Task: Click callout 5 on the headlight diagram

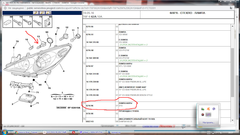Action: [x=78, y=28]
